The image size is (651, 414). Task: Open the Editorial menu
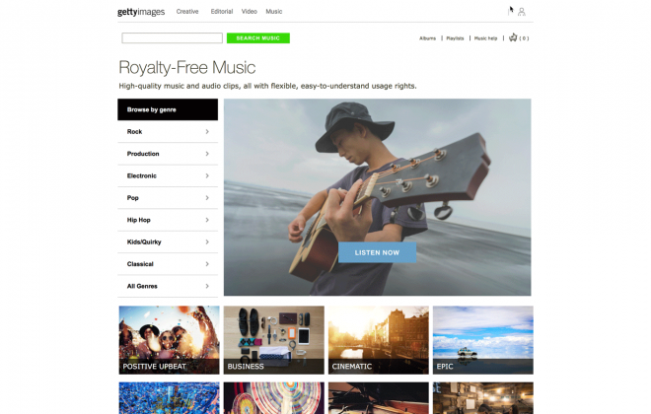tap(222, 12)
